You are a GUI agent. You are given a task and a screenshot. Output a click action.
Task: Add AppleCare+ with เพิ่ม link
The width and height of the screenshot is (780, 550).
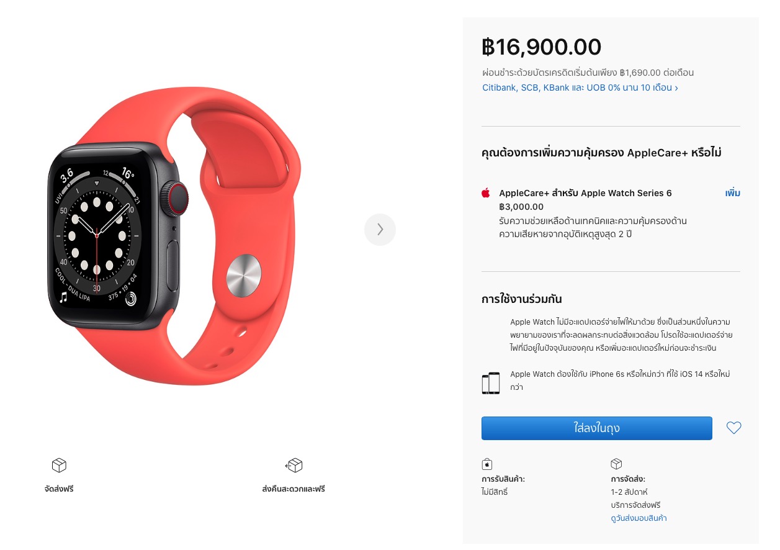(733, 193)
